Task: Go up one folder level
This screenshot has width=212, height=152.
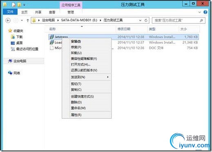Action: click(x=28, y=20)
